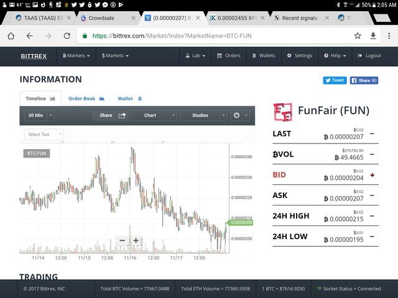This screenshot has width=398, height=298.
Task: Click the browser forward arrow
Action: pos(49,36)
